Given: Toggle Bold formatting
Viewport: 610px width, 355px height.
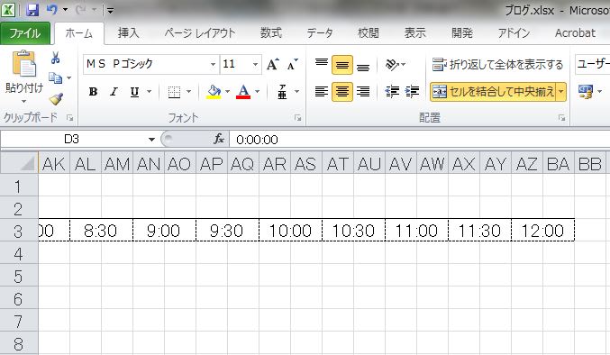Looking at the screenshot, I should [93, 92].
